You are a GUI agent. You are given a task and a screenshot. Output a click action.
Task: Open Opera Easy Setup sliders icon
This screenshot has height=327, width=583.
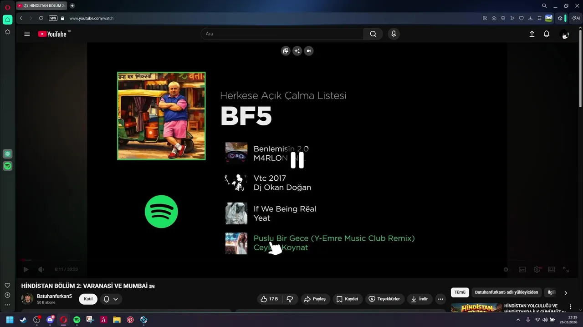[x=539, y=18]
